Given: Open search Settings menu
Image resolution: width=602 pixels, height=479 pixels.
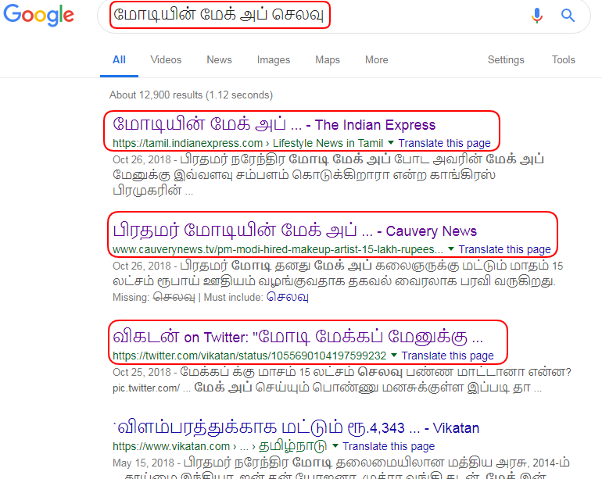Looking at the screenshot, I should [x=506, y=60].
